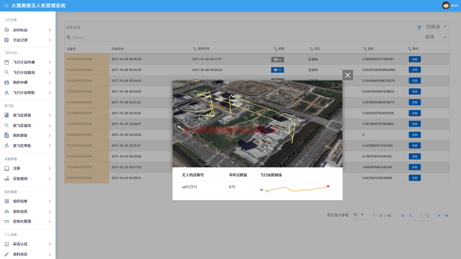Open the 列筛选 column filter dropdown
The height and width of the screenshot is (259, 461).
click(436, 27)
